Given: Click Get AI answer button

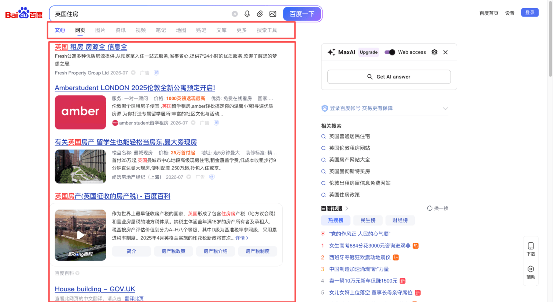Looking at the screenshot, I should pyautogui.click(x=389, y=77).
